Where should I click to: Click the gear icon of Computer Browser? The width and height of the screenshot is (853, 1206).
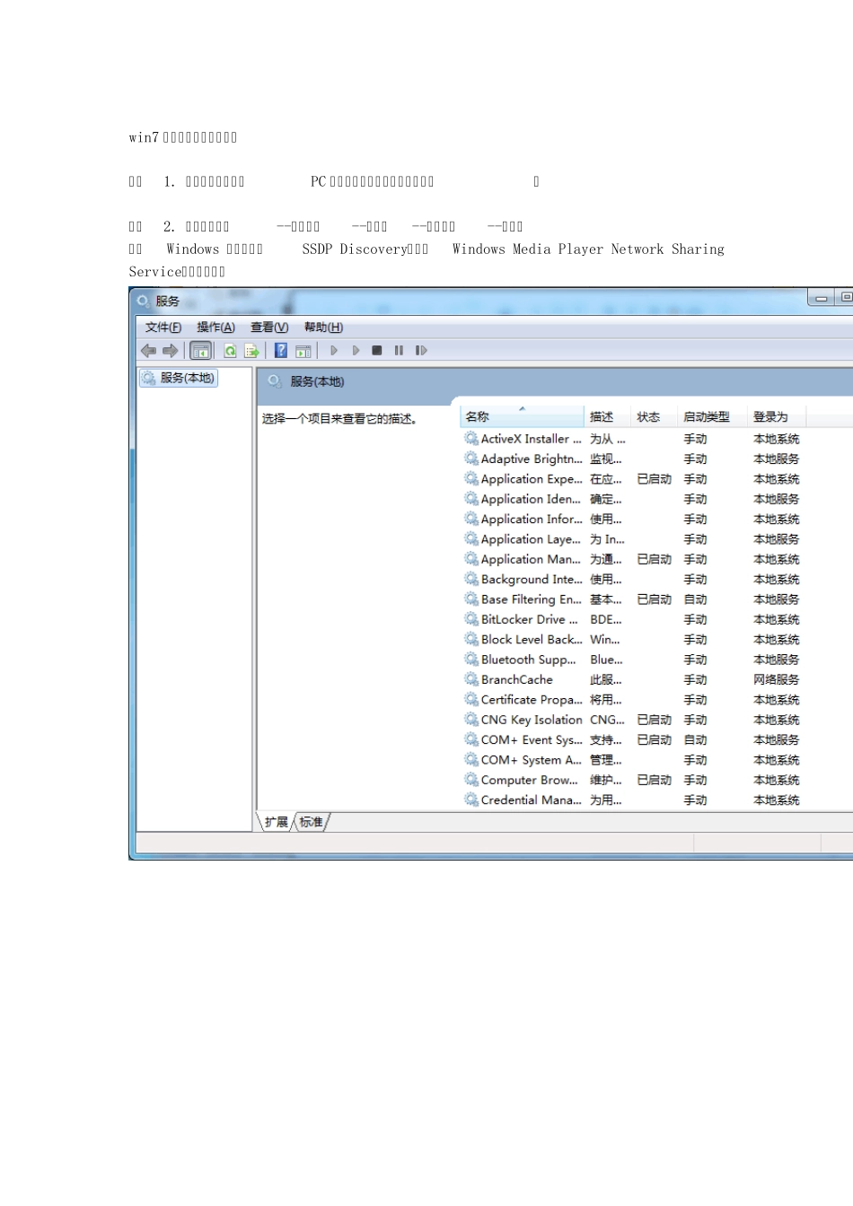471,780
